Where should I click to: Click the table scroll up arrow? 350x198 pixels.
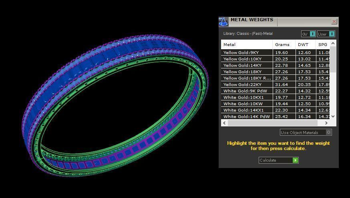coord(333,43)
